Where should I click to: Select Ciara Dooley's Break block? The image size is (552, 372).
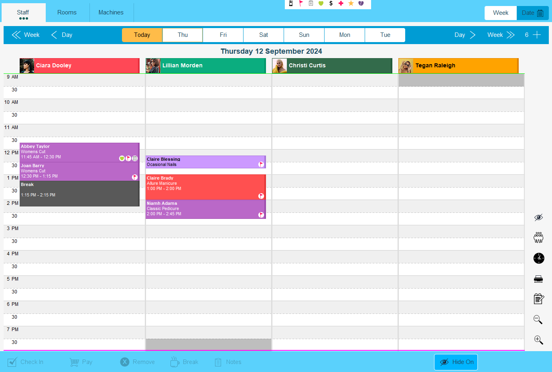point(79,194)
